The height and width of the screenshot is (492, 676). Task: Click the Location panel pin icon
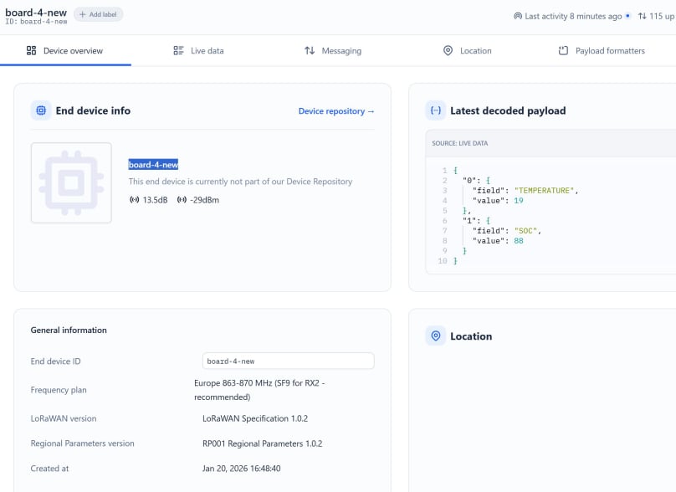click(435, 336)
